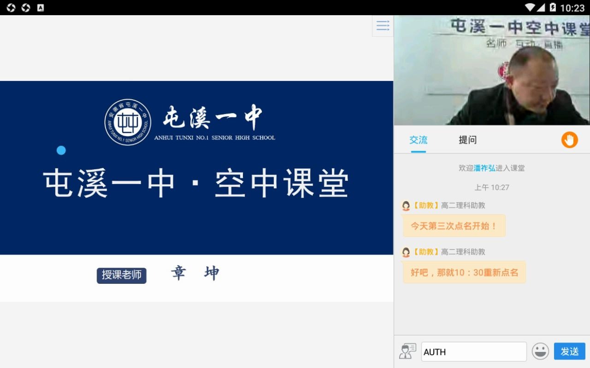The width and height of the screenshot is (590, 368).
Task: Open the Wi-Fi status icon
Action: coord(530,7)
